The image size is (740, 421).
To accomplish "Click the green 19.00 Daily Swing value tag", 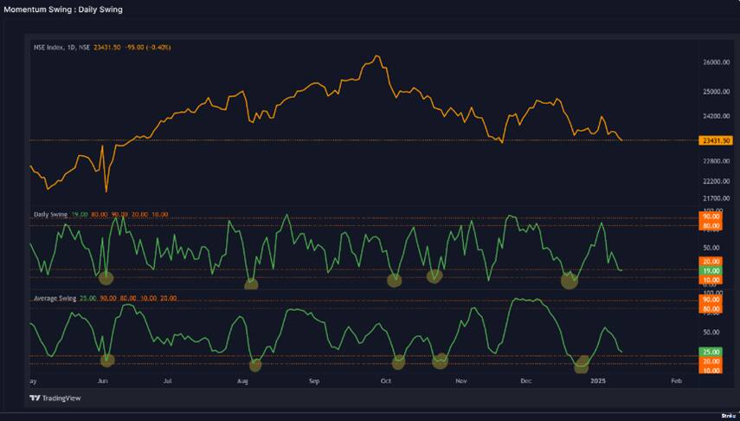I will 711,270.
